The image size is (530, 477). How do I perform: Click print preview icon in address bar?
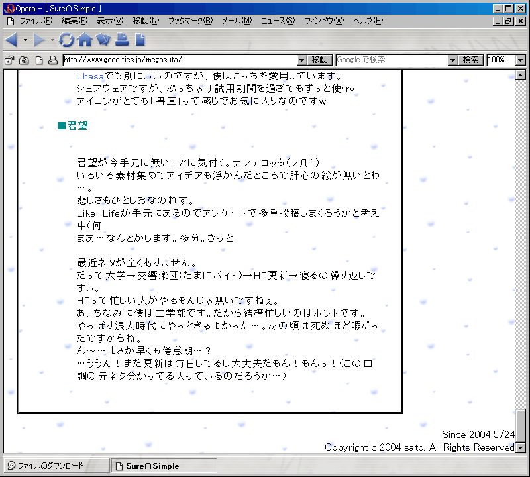pyautogui.click(x=53, y=60)
